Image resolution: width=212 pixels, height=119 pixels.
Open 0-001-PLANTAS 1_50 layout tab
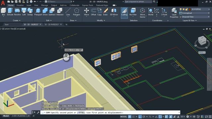(x=21, y=116)
